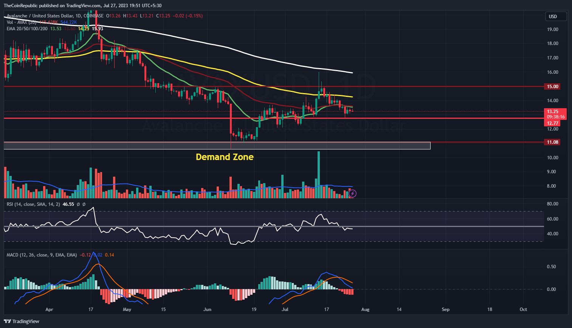Click the lightning bolt icon in volume pane
The width and height of the screenshot is (572, 328).
(x=352, y=194)
